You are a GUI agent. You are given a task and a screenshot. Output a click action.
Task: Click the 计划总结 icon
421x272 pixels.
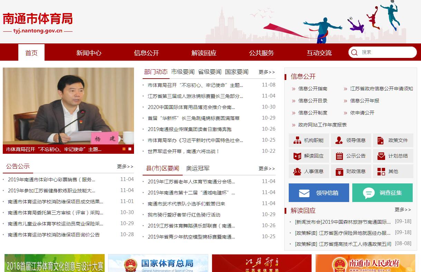click(381, 156)
